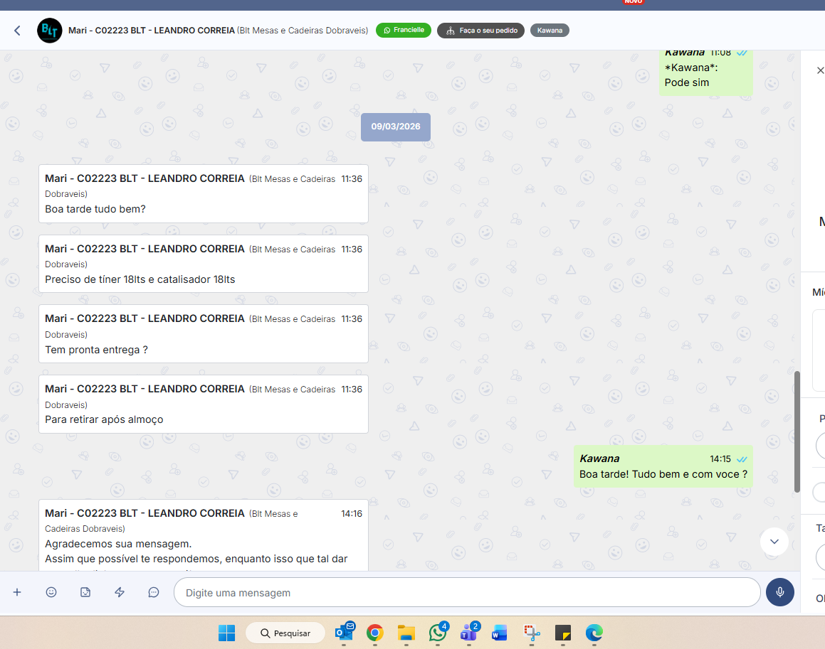The image size is (825, 649).
Task: Record audio with the microphone button
Action: click(x=779, y=592)
